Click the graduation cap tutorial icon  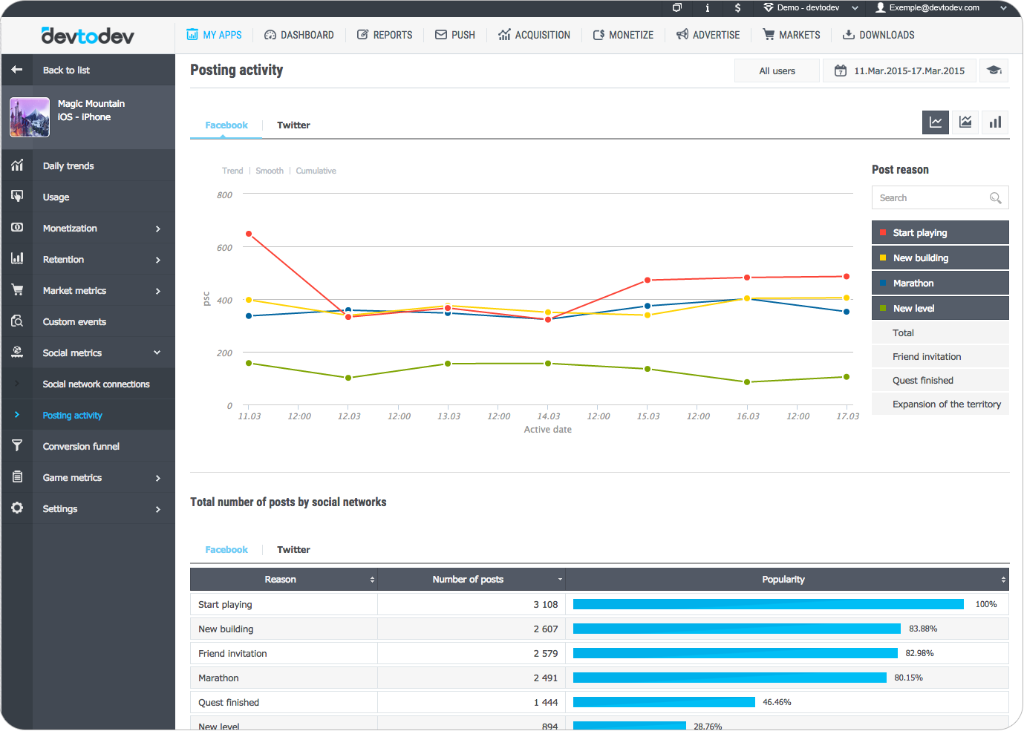tap(994, 71)
